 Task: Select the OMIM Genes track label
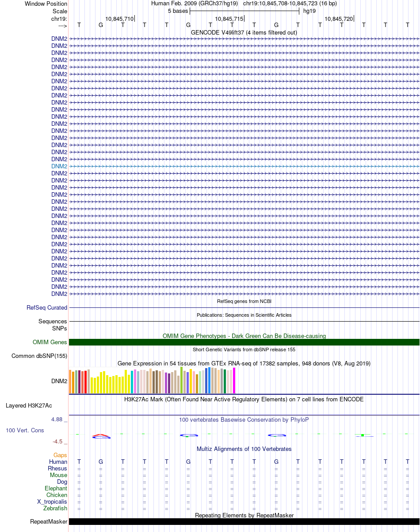click(x=50, y=342)
